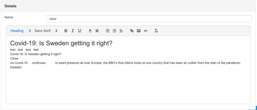This screenshot has width=257, height=110.
Task: Open the background highlight color picker
Action: tap(97, 31)
